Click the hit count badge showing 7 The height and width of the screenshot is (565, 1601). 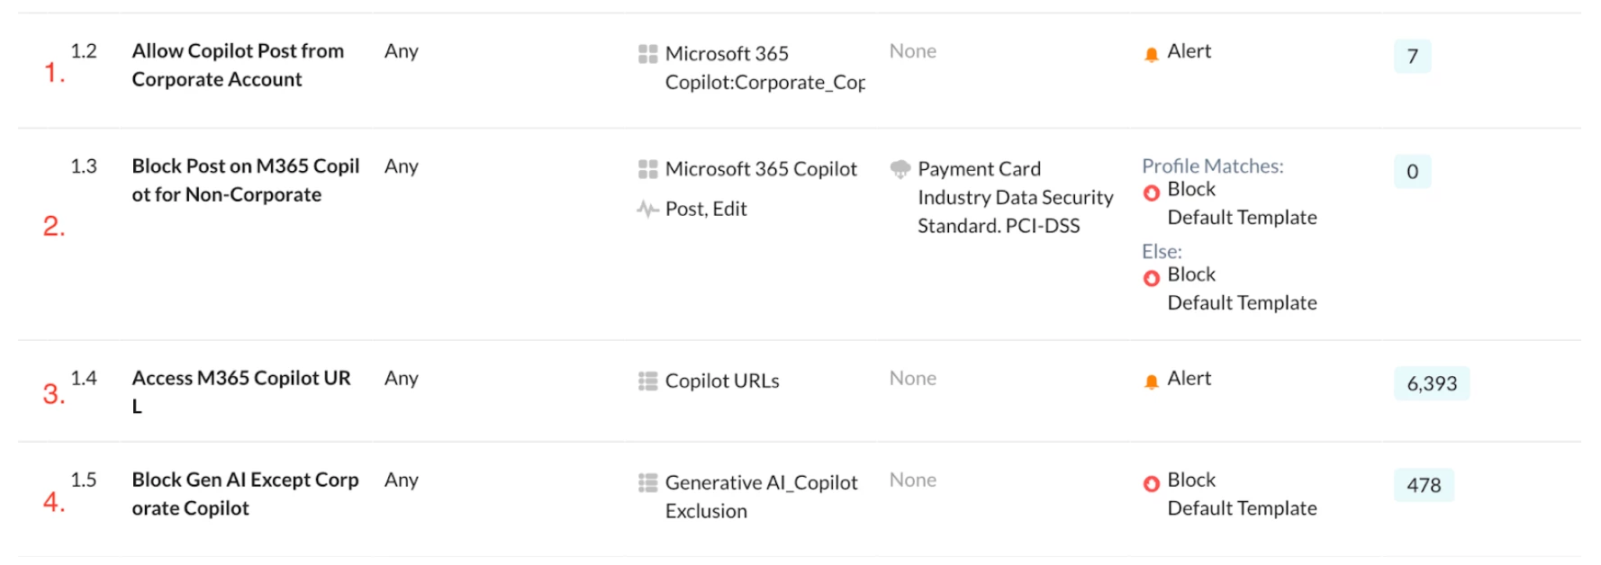1412,57
